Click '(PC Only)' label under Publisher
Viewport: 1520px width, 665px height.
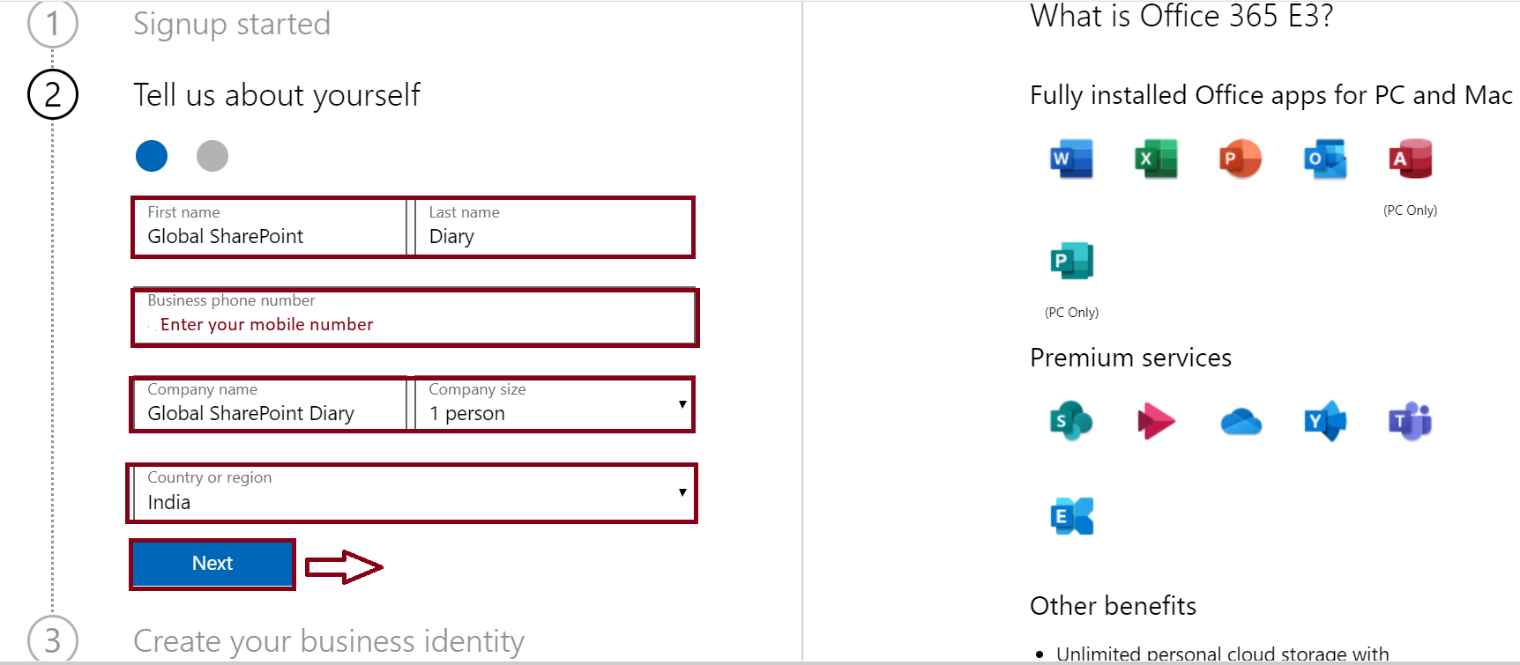click(1071, 313)
